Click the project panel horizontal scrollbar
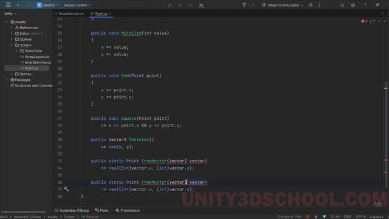 click(x=24, y=212)
